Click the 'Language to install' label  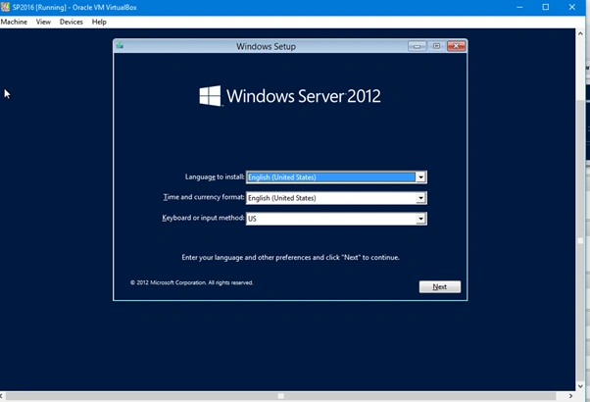coord(215,176)
